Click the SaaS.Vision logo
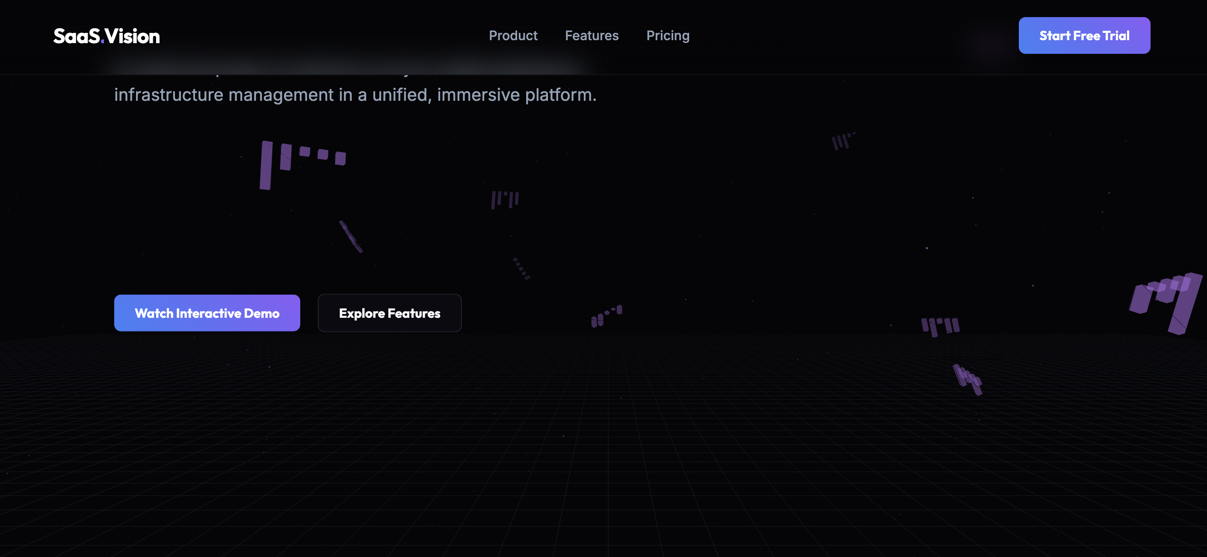 pos(106,36)
